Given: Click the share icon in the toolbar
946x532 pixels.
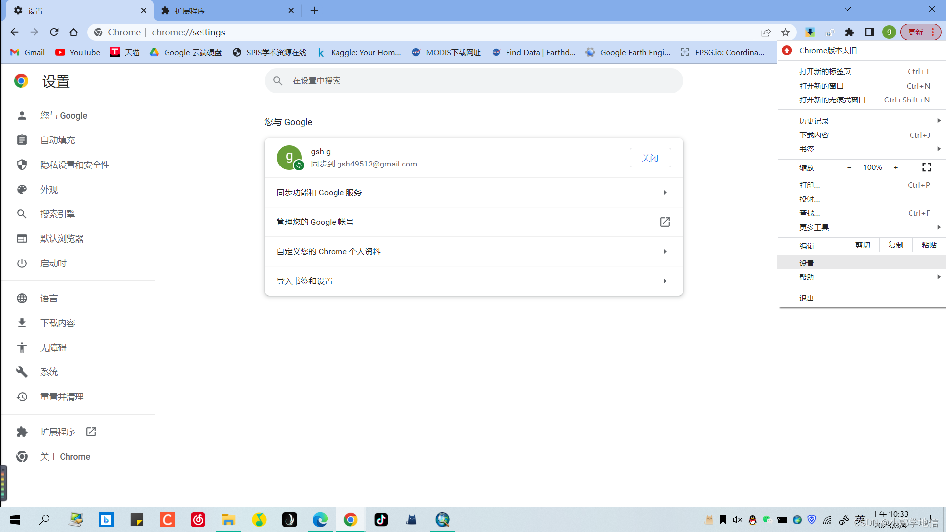Looking at the screenshot, I should pos(766,32).
